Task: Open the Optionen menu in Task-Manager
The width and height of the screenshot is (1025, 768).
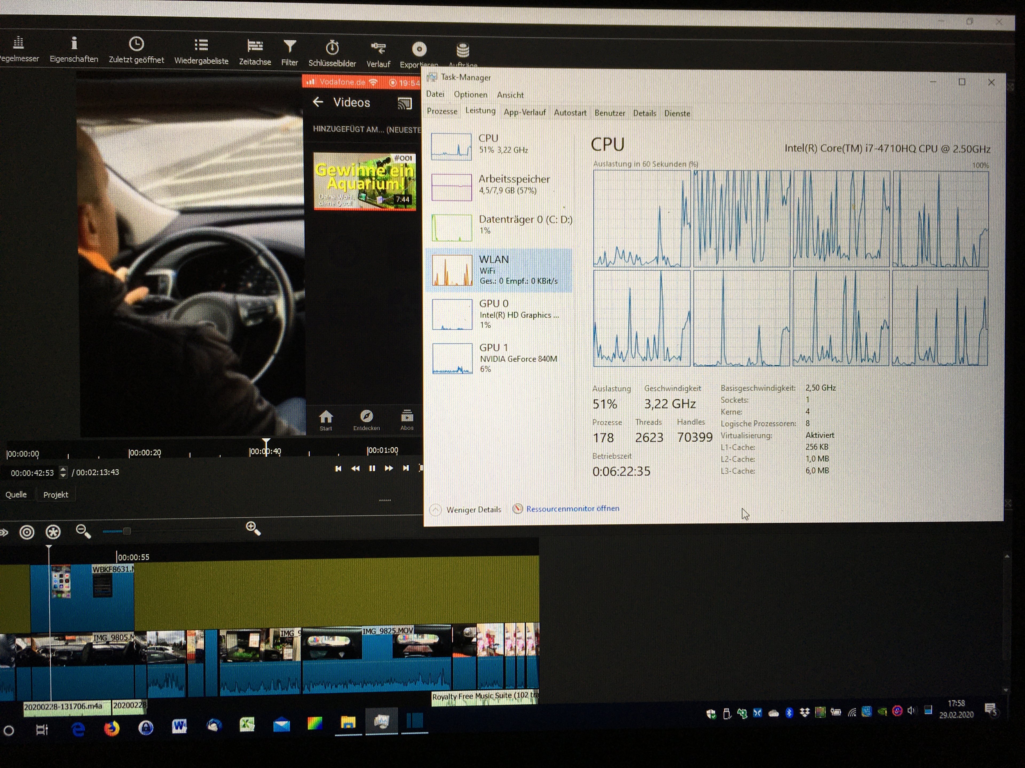Action: (470, 94)
